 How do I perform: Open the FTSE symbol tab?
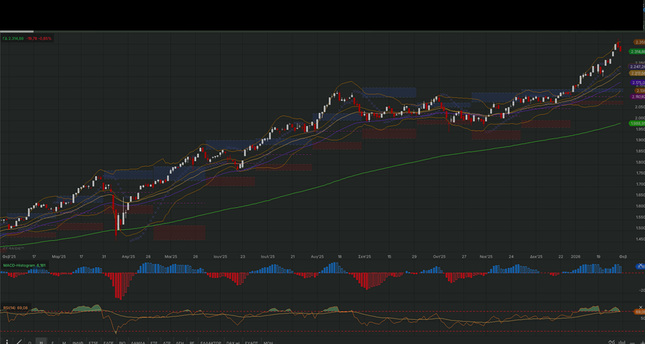pos(94,342)
